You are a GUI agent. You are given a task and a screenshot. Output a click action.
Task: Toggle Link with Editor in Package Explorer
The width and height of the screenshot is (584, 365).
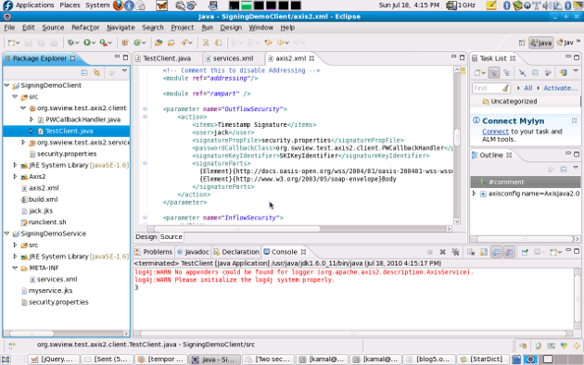click(x=96, y=72)
